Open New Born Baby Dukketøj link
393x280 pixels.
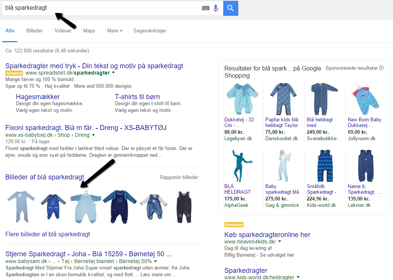pos(365,122)
